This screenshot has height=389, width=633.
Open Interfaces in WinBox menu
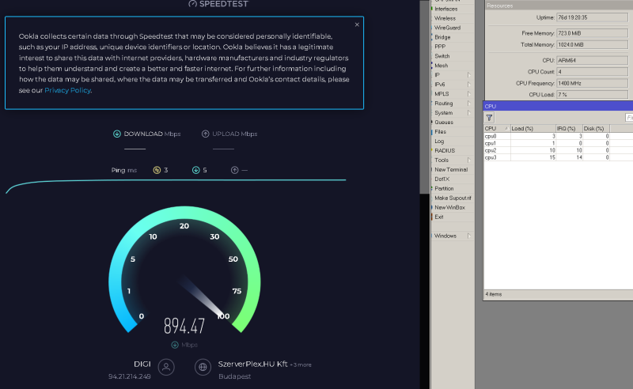point(446,9)
